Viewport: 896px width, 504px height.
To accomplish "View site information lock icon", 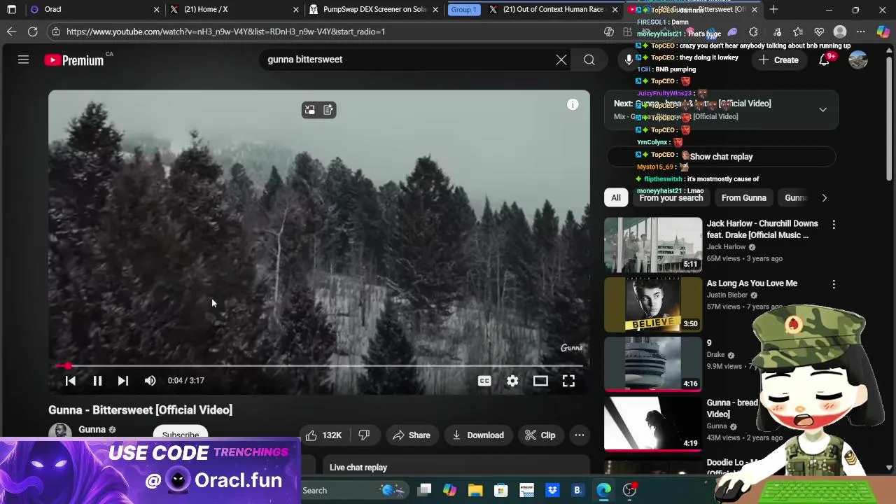I will coord(56,31).
